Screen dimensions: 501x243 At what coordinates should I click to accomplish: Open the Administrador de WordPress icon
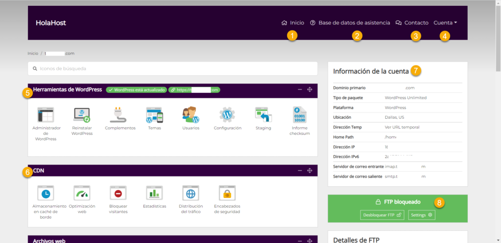click(46, 115)
